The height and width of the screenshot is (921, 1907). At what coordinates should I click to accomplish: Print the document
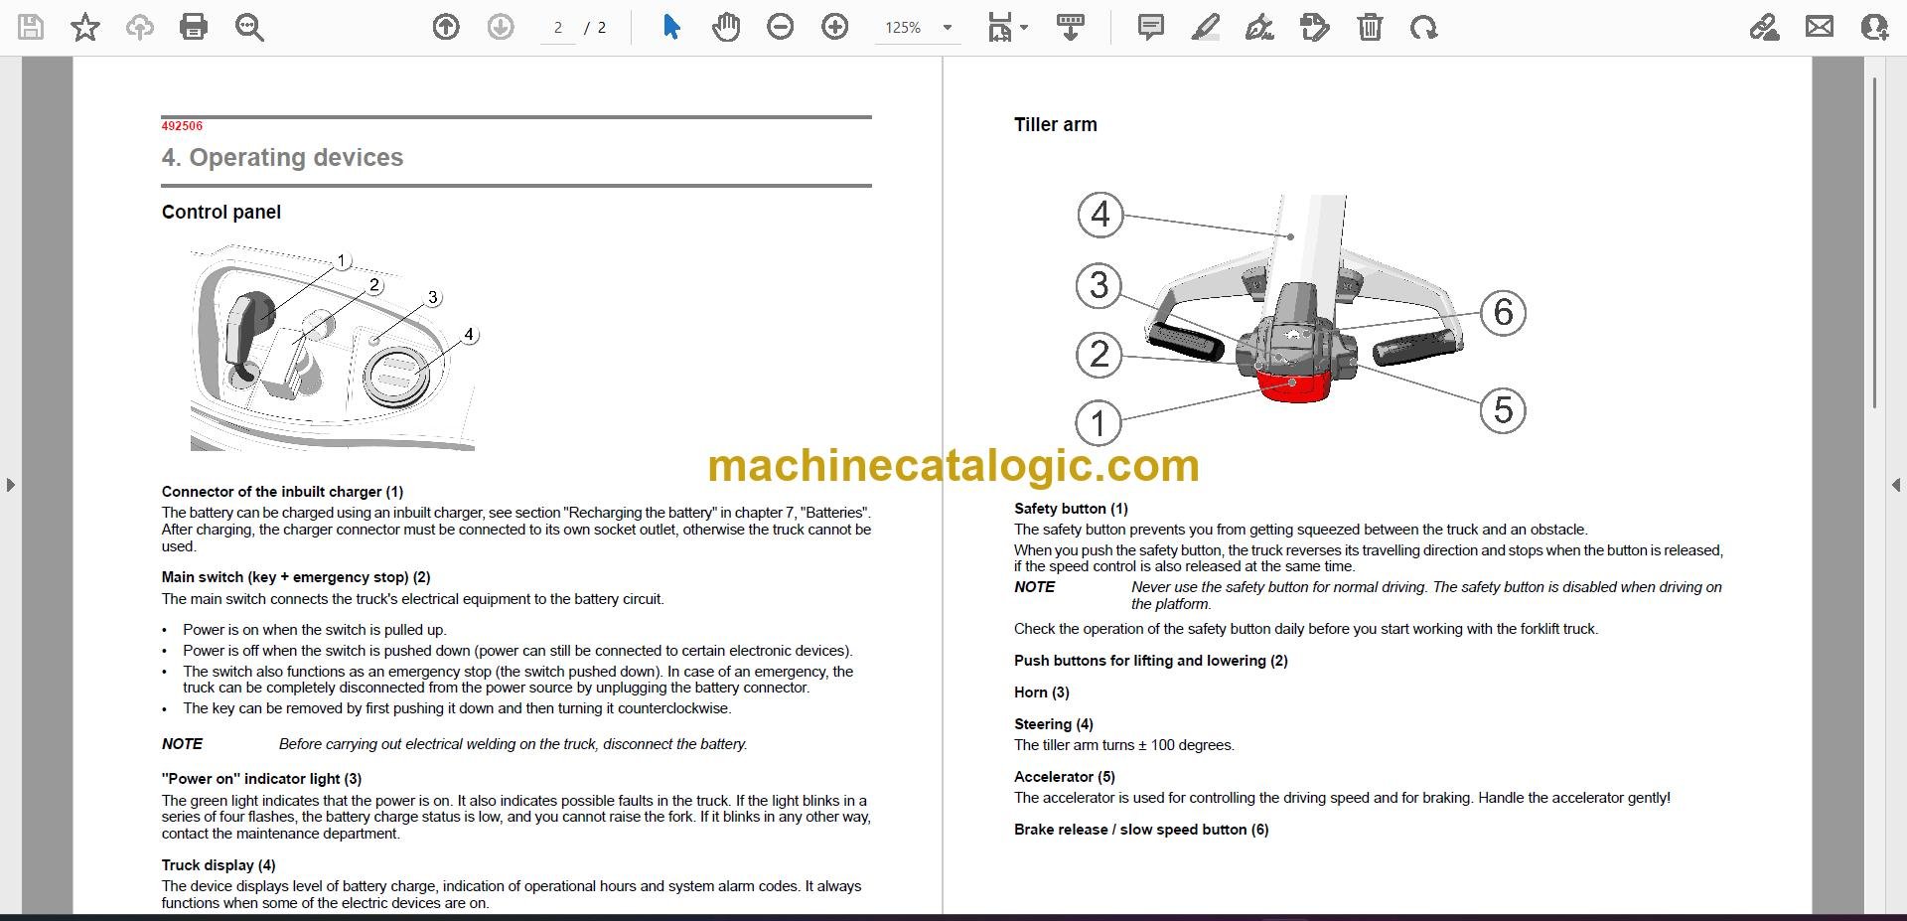194,27
